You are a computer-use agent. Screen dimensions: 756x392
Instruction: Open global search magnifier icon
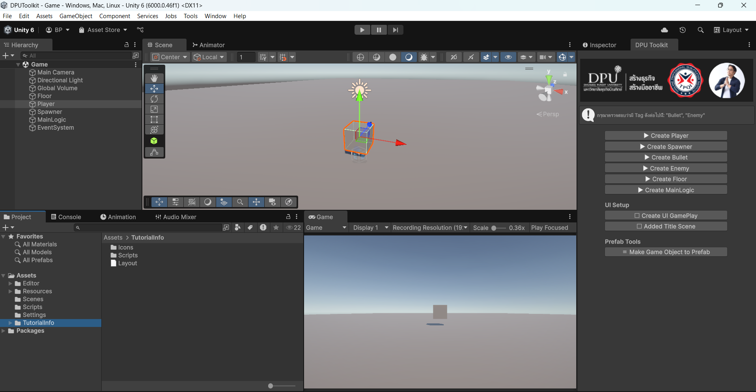point(700,30)
